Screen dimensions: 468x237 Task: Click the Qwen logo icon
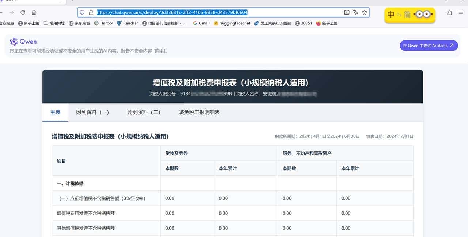coord(14,41)
